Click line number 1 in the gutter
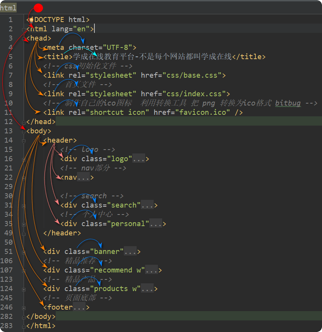Viewport: 322px width, 332px height. 10,20
